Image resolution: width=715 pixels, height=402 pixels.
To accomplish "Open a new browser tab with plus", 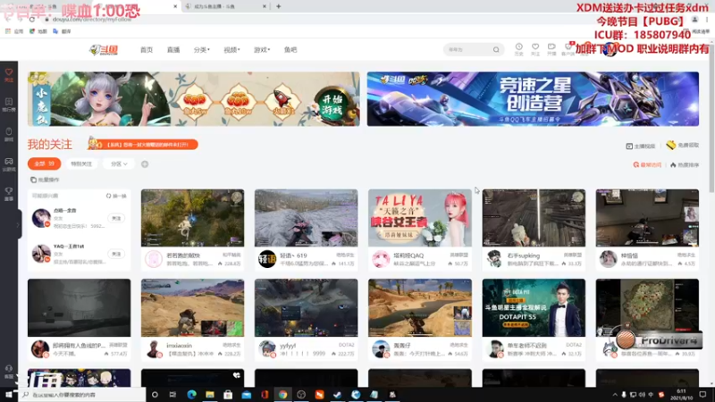I will (x=279, y=6).
